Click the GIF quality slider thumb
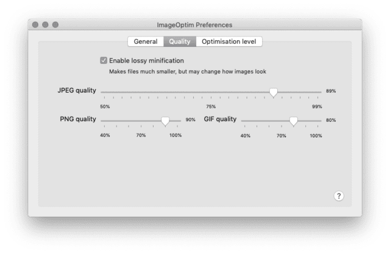Screen dimensions: 390x254 tap(294, 121)
